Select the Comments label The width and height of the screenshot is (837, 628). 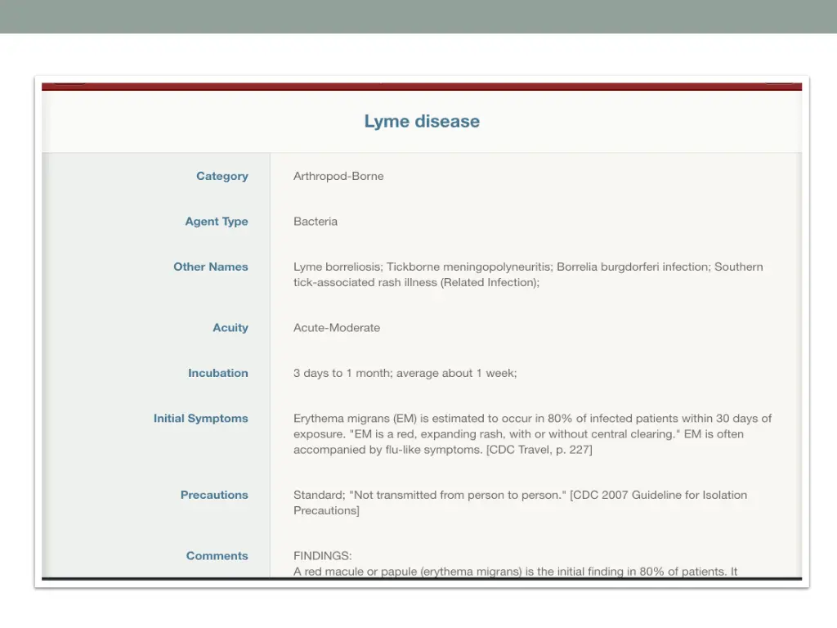[217, 556]
